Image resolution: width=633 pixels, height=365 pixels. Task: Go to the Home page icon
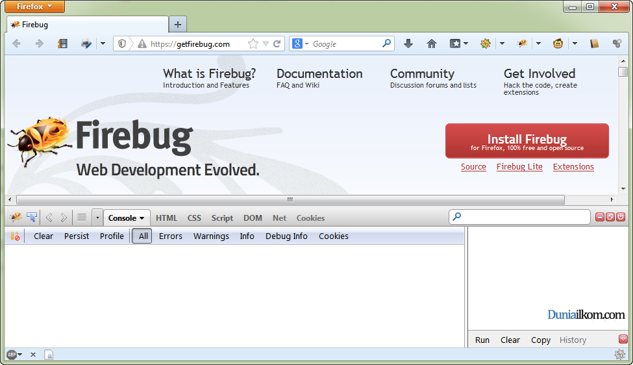[432, 44]
